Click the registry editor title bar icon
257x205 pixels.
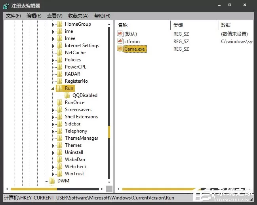[x=6, y=6]
